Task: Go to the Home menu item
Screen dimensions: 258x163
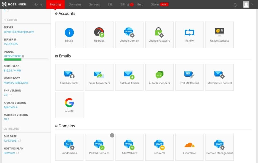Action: 38,4
